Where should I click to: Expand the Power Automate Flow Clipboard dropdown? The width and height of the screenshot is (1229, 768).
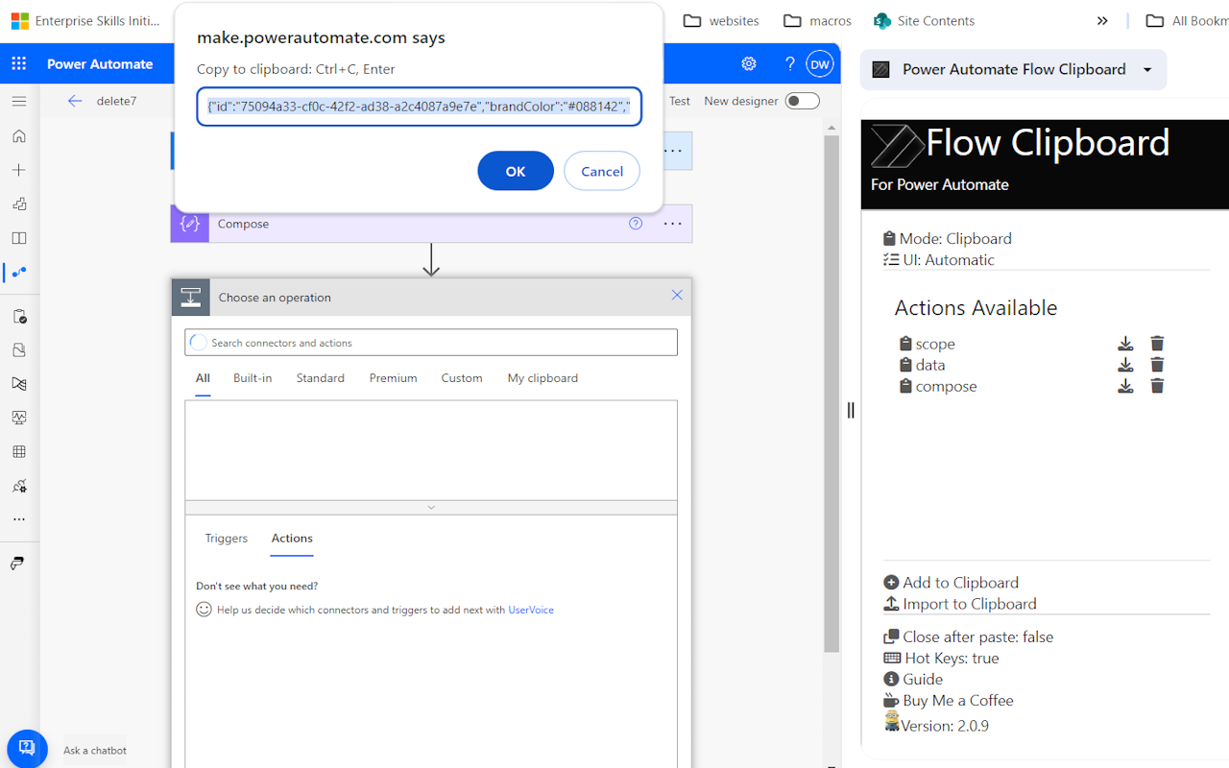tap(1146, 69)
